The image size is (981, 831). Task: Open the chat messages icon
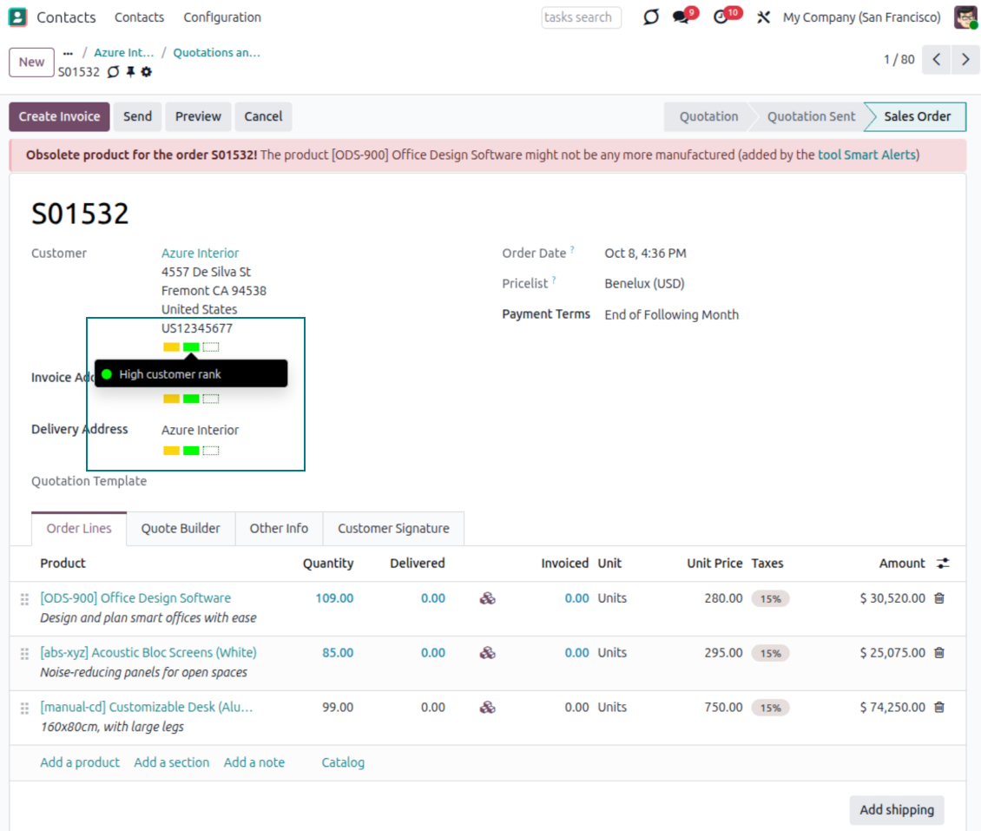[681, 17]
